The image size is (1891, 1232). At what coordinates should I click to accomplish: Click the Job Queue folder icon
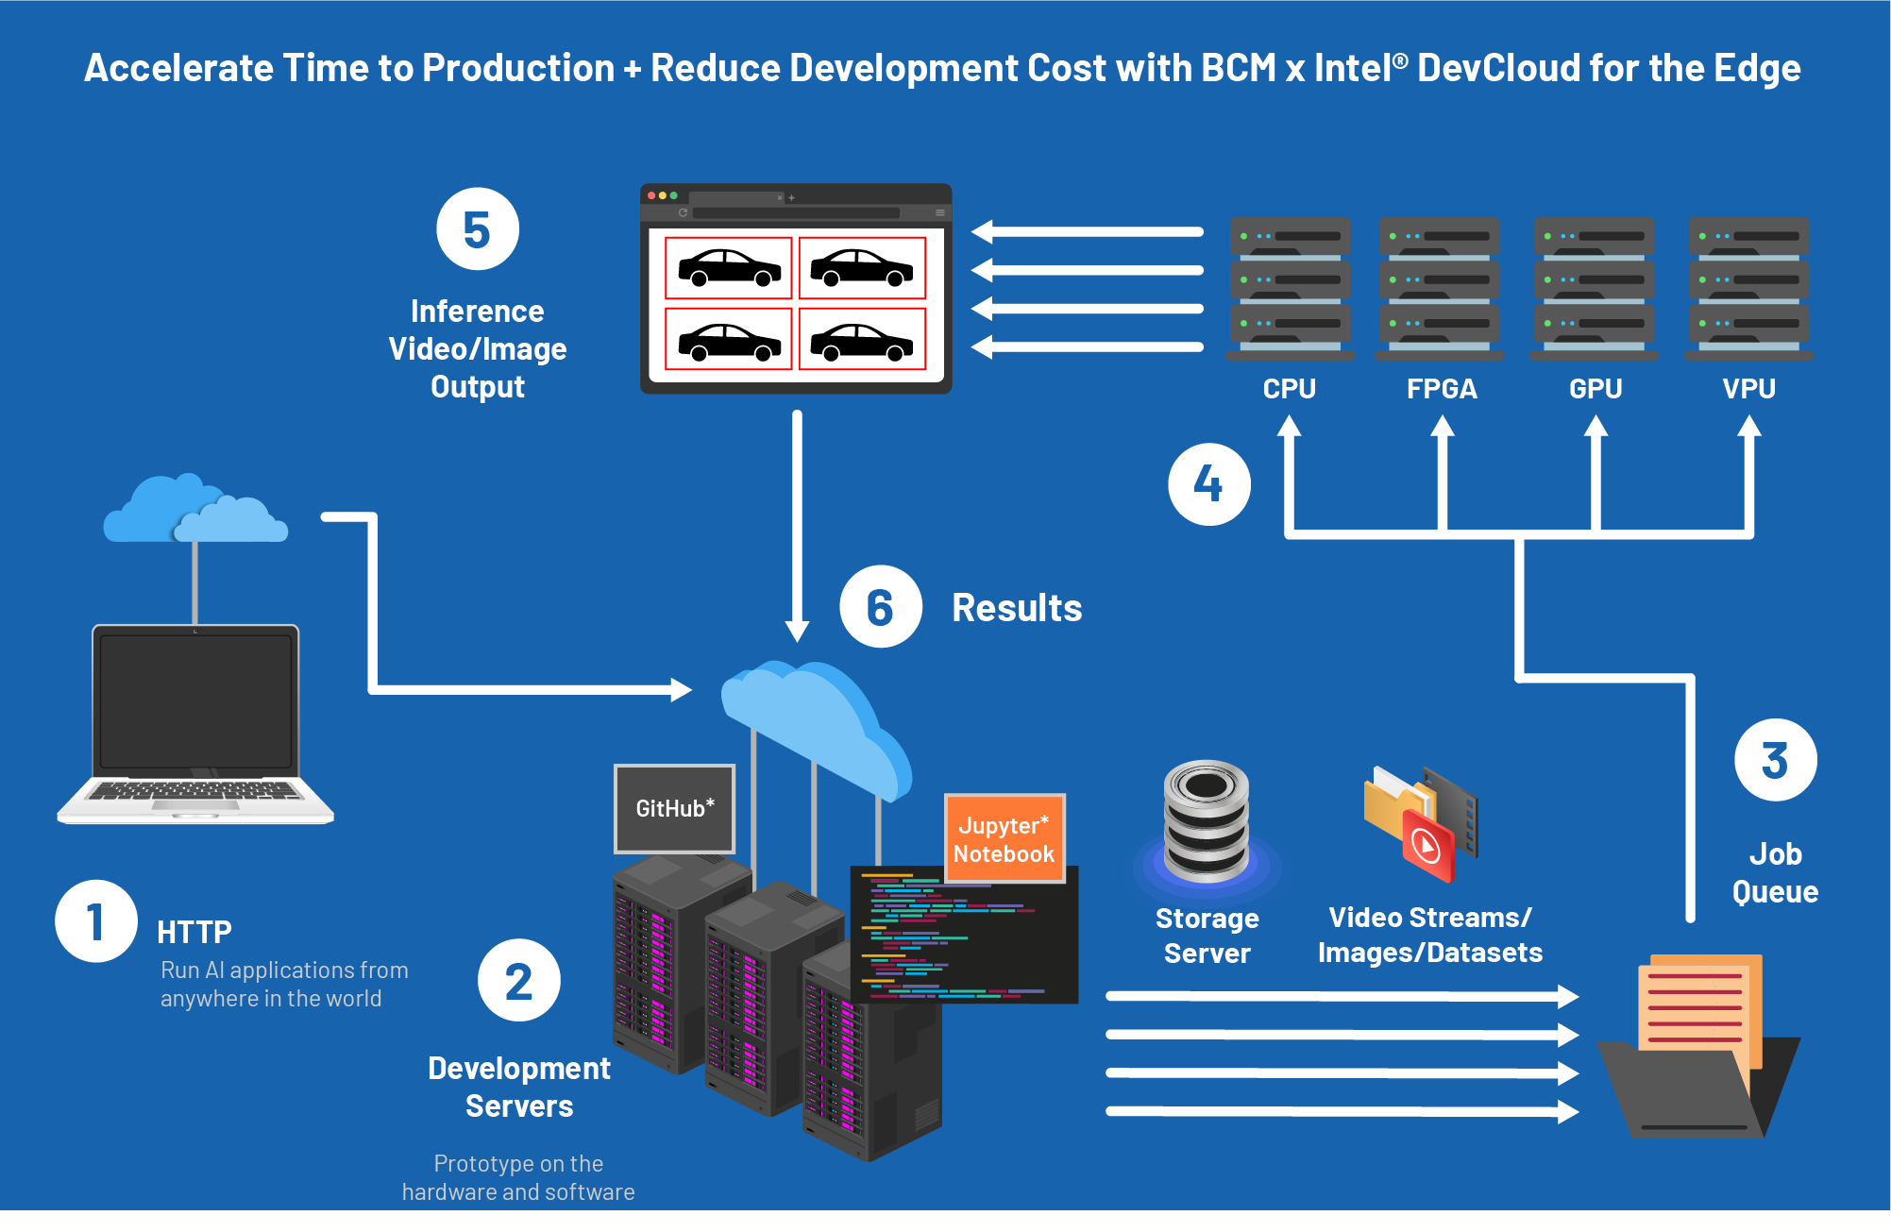(1697, 1046)
